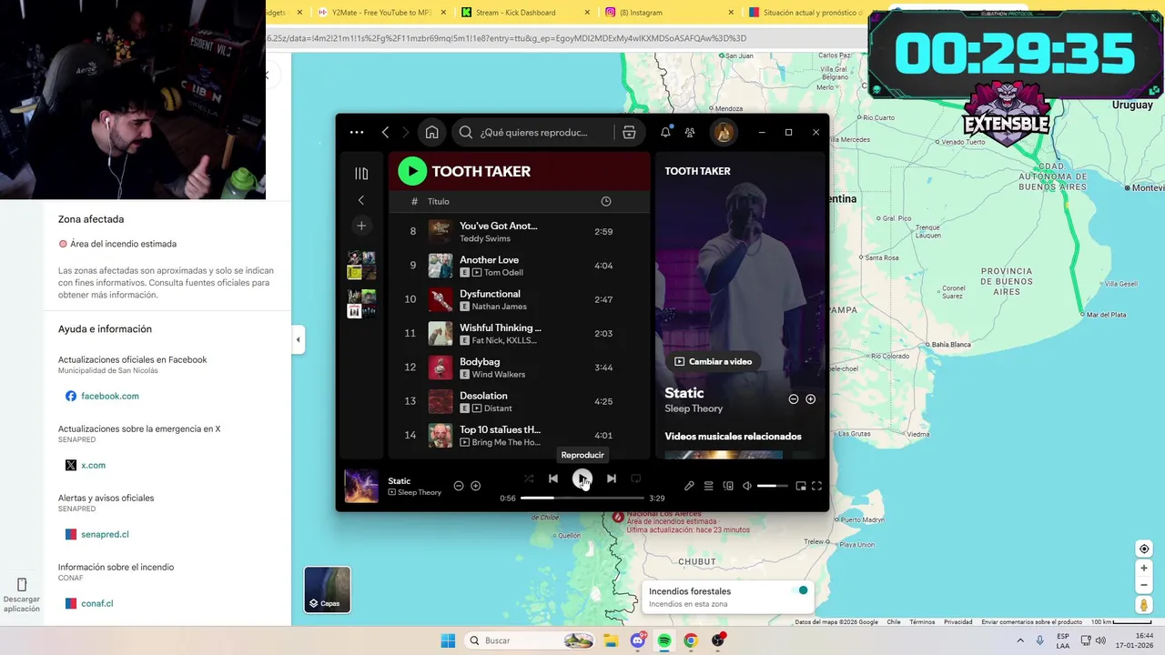Mute Spotify with the speaker icon
This screenshot has height=655, width=1165.
tap(747, 486)
